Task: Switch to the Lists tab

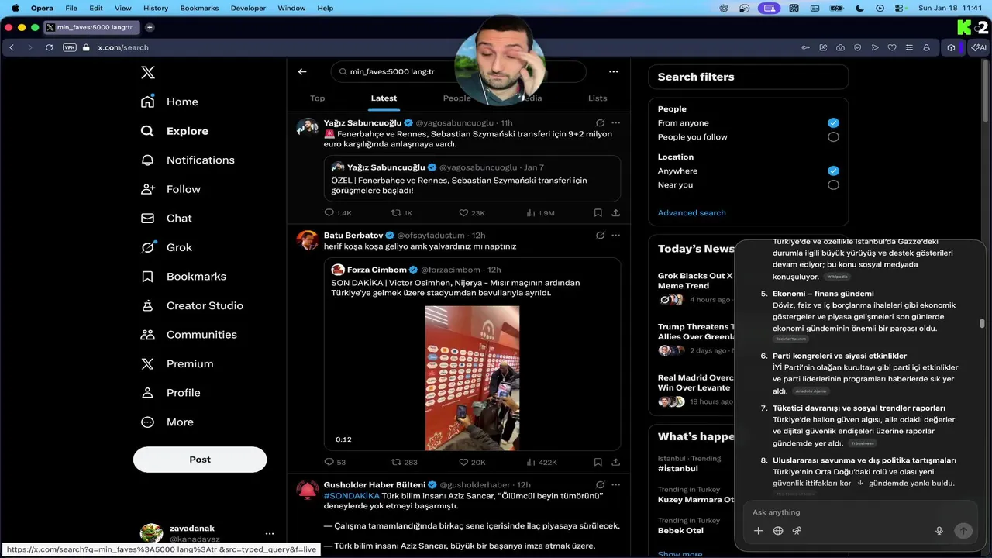Action: [x=598, y=98]
